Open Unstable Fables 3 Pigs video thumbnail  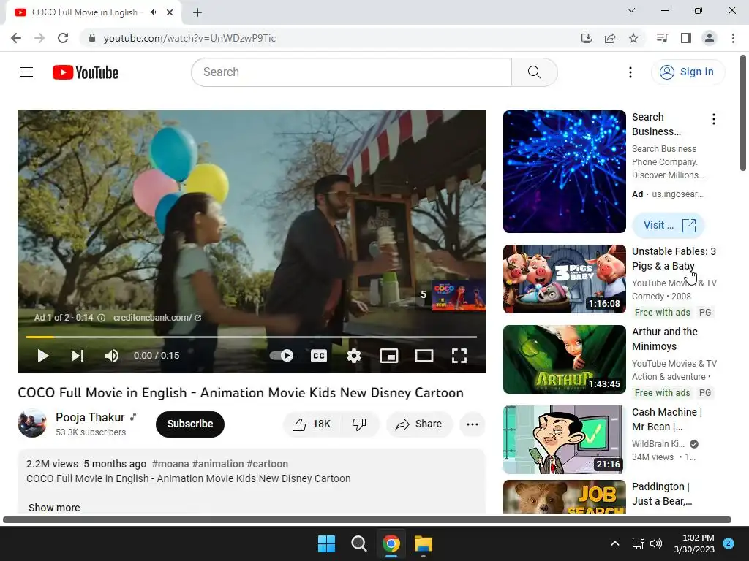point(565,279)
